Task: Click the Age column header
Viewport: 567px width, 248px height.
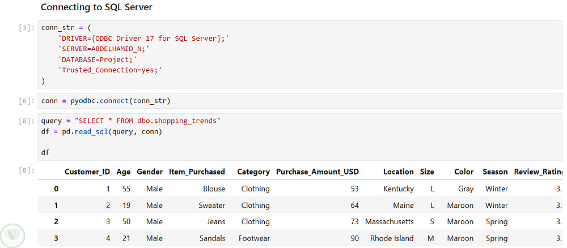Action: pos(123,172)
